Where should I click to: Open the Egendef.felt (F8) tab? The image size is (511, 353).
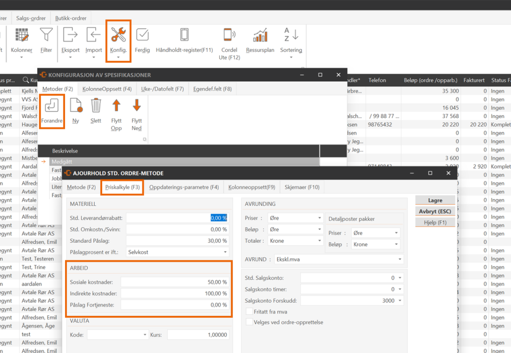click(212, 89)
